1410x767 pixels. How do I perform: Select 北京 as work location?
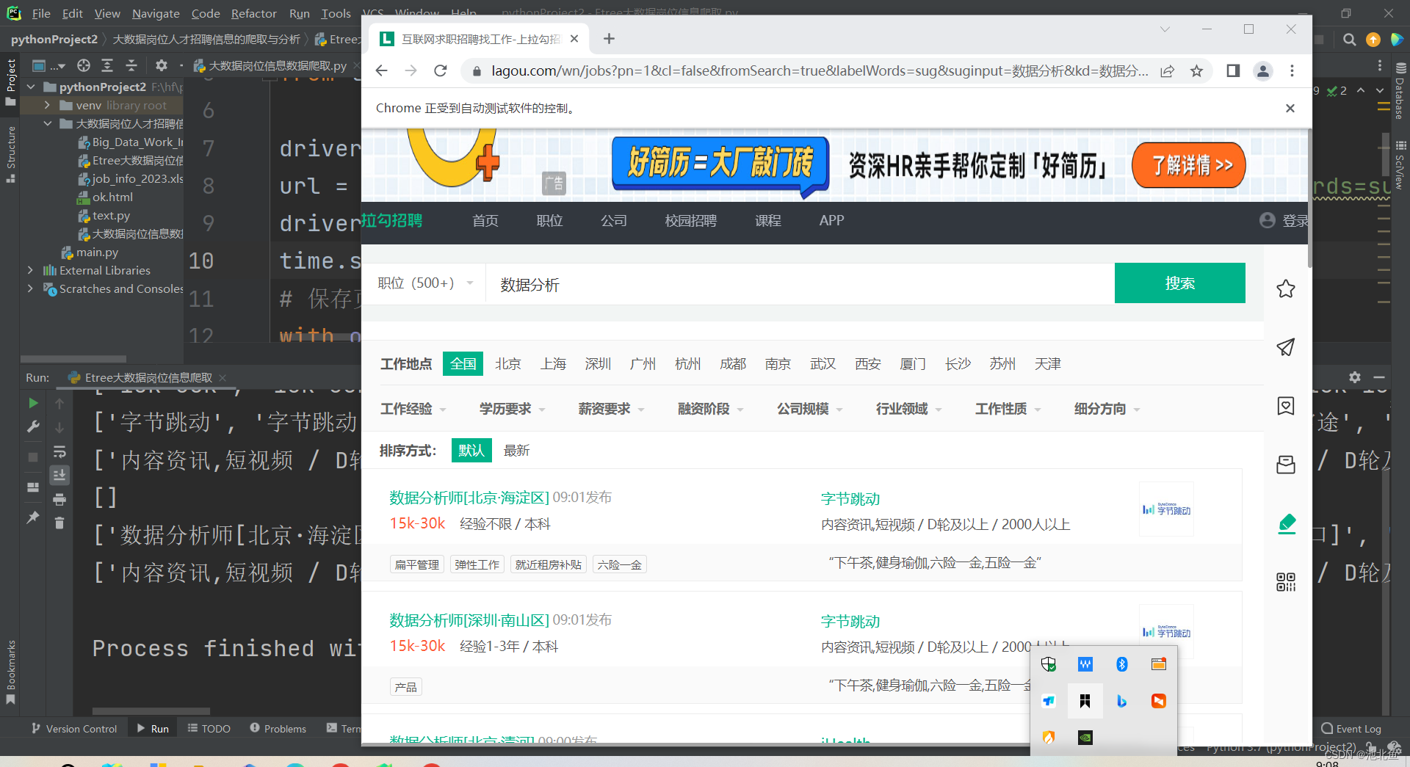click(x=507, y=363)
